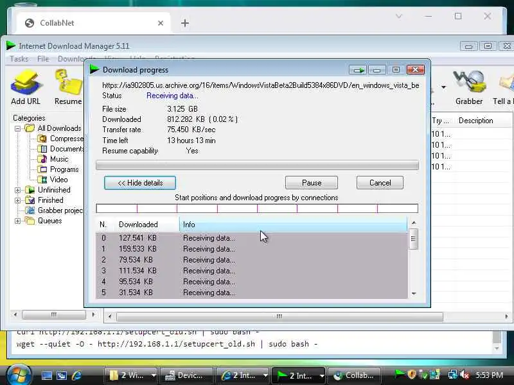Image resolution: width=514 pixels, height=385 pixels.
Task: Click the Devic... taskbar button
Action: [186, 375]
